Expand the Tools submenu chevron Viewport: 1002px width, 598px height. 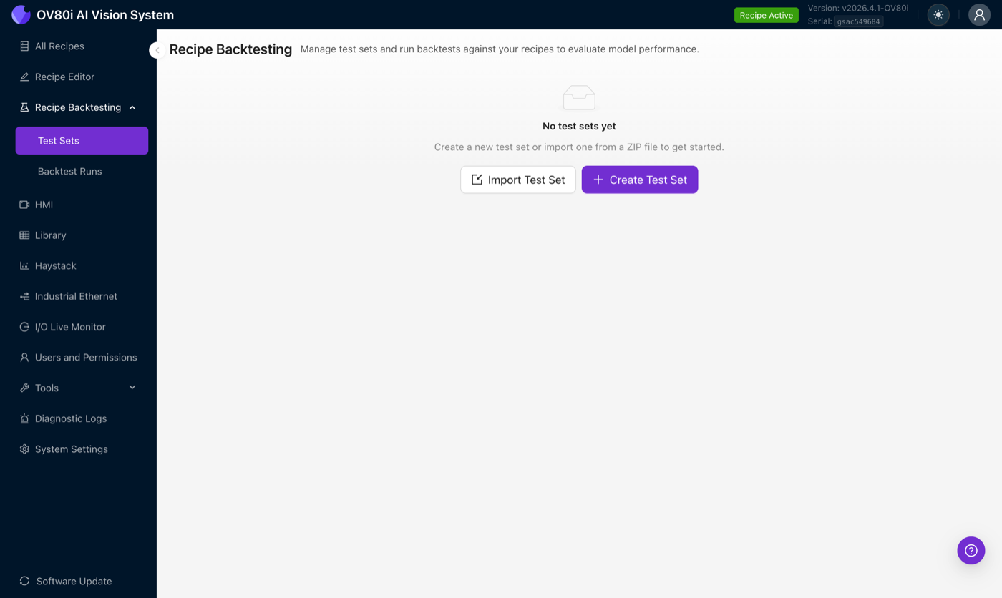(x=132, y=387)
